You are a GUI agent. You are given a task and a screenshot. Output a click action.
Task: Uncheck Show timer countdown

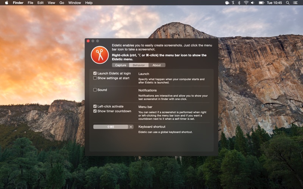[95, 111]
